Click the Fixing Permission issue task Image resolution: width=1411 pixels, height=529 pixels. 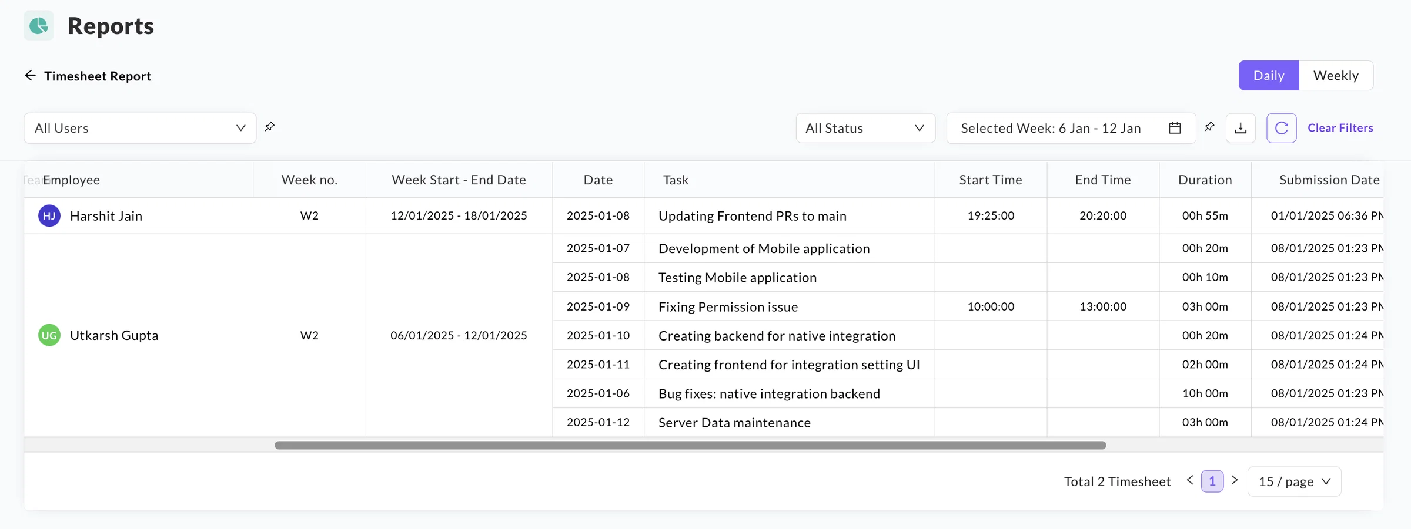728,306
